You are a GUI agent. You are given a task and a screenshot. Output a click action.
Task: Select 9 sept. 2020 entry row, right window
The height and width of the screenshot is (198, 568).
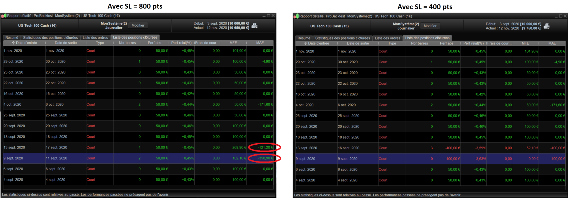(430, 159)
